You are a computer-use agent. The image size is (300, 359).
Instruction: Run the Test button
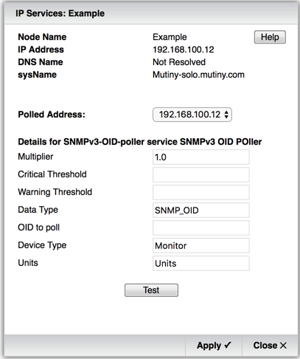[151, 290]
